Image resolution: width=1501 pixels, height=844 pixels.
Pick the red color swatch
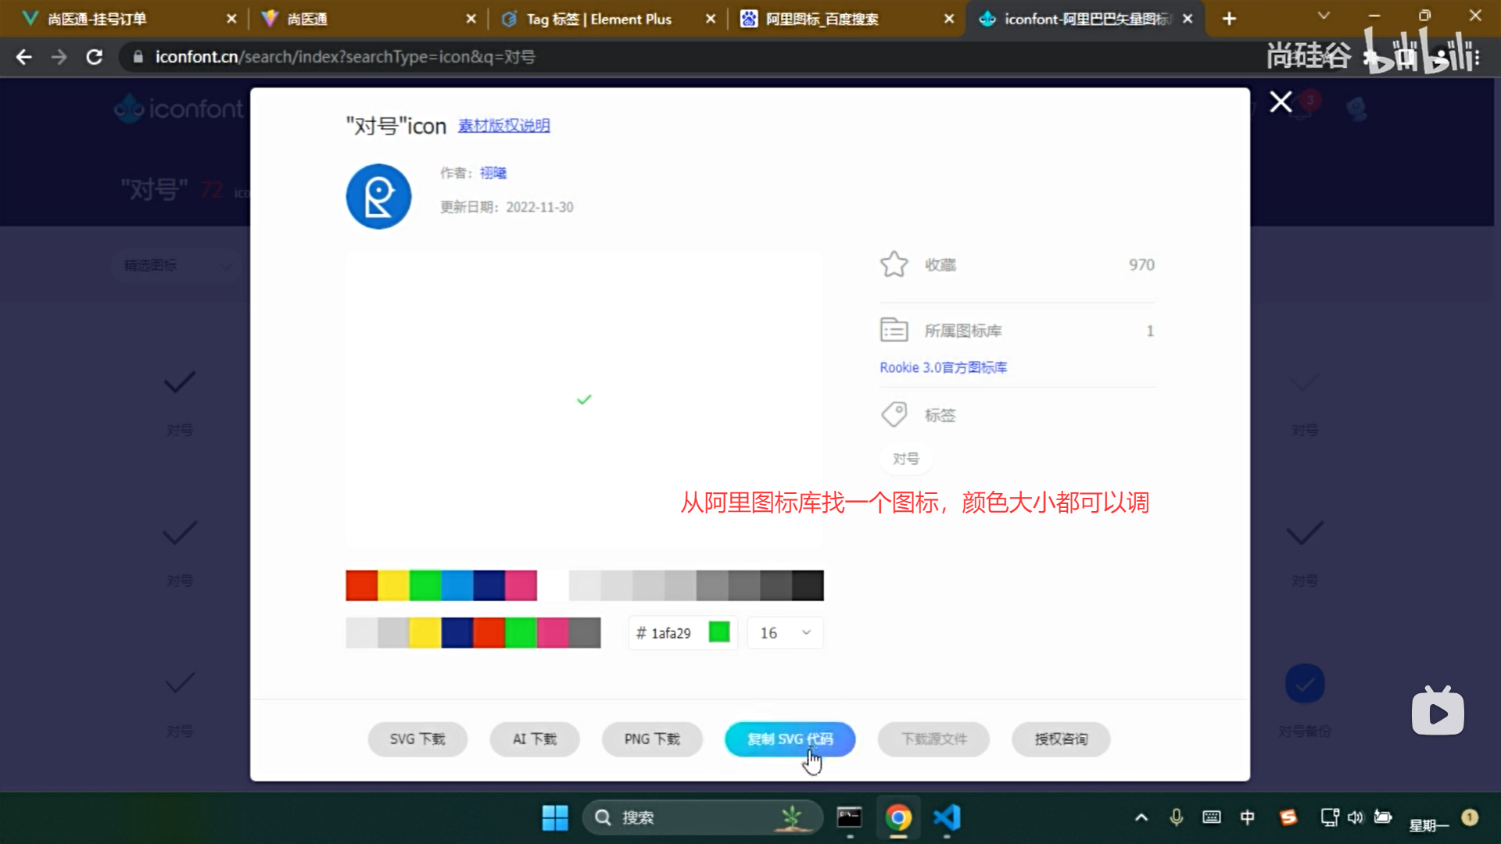coord(361,585)
